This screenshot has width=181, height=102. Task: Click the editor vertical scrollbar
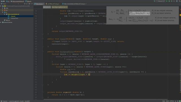click(180, 76)
